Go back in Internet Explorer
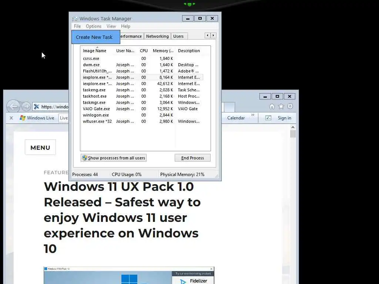Image resolution: width=379 pixels, height=284 pixels. [13, 106]
